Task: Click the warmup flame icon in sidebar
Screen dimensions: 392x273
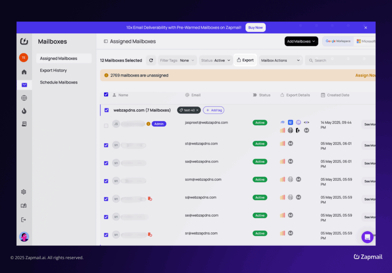Action: tap(24, 111)
